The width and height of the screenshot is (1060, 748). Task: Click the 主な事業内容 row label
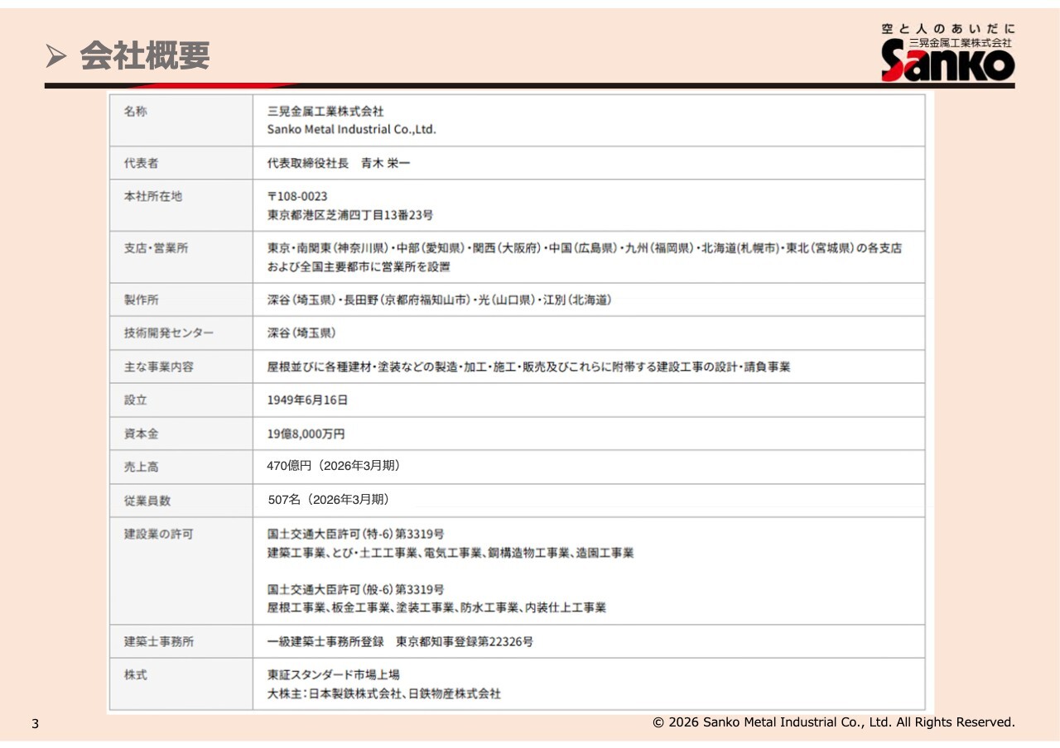158,367
